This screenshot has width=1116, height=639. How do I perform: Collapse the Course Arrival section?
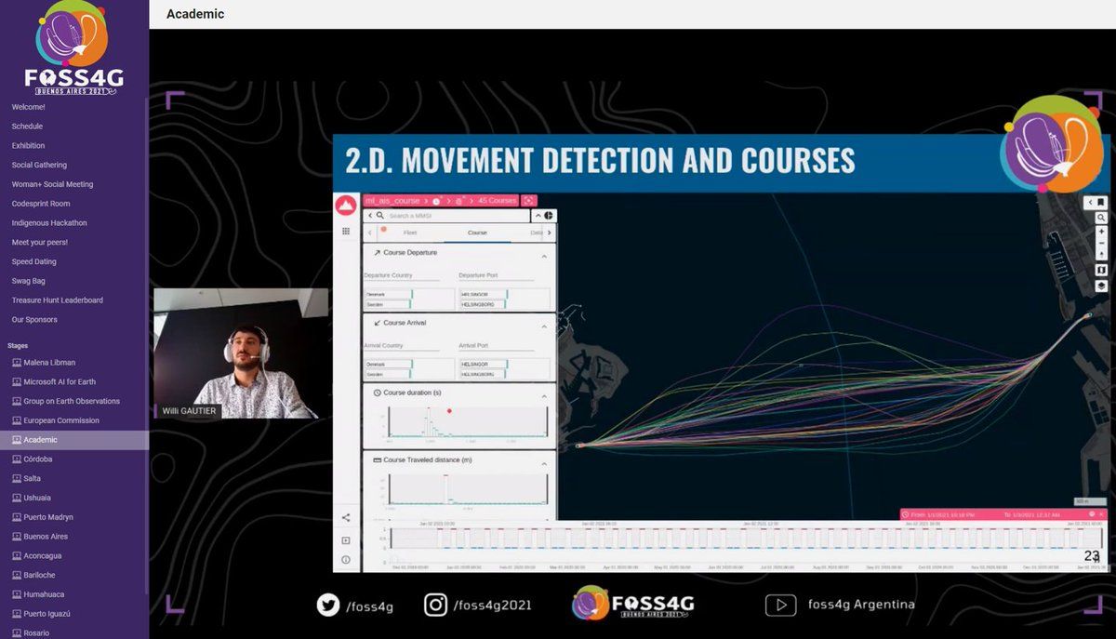(544, 326)
